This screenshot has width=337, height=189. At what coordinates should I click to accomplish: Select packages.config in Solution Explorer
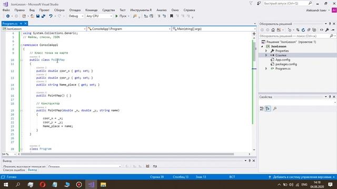[286, 64]
